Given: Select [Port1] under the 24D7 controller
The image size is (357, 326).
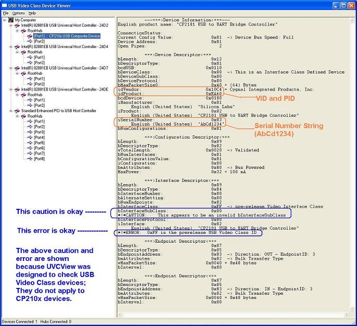Looking at the screenshot, I should [39, 79].
